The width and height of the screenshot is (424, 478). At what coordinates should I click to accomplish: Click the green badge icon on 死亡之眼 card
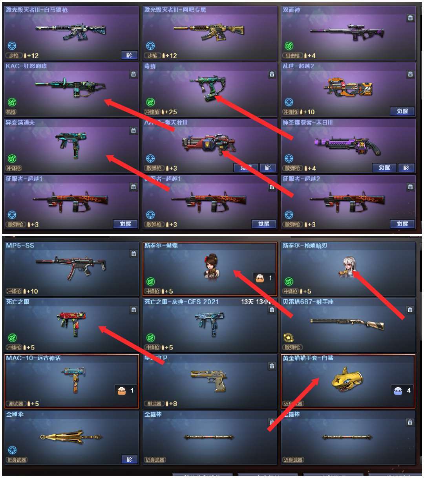pos(12,338)
